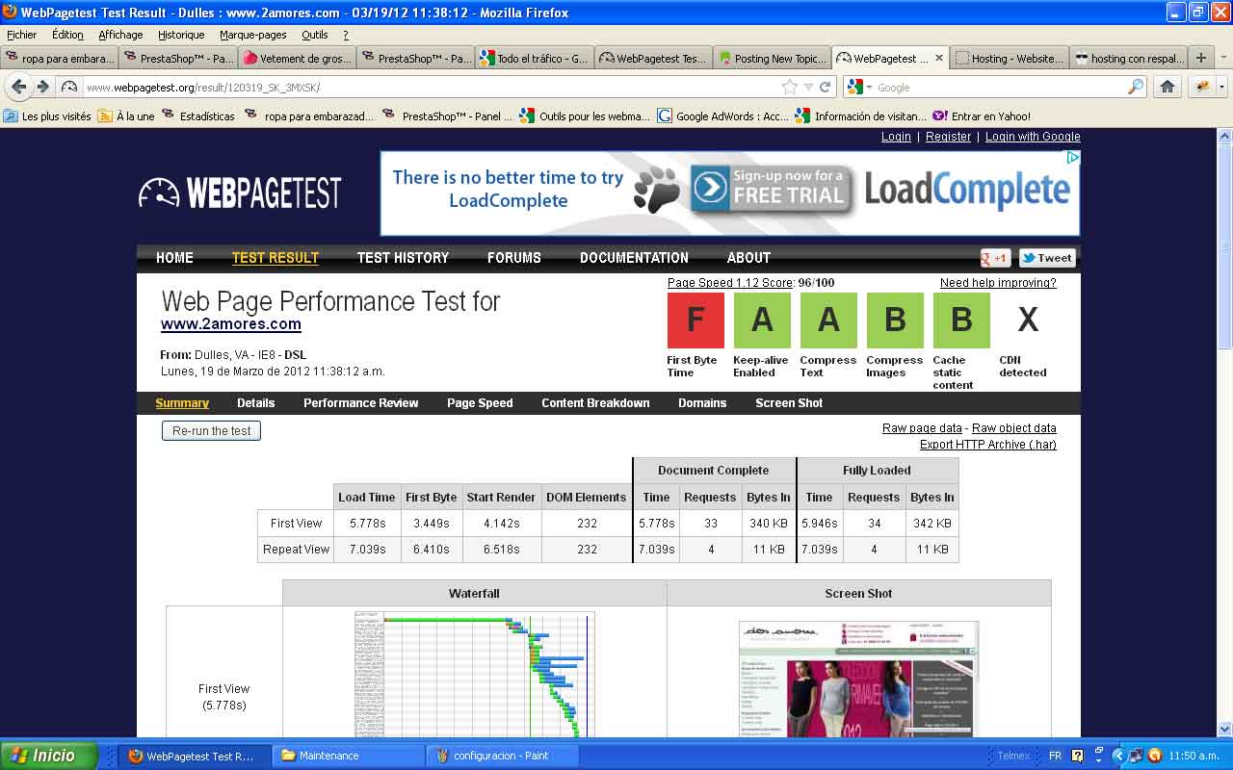
Task: Click the vertical scrollbar thumb
Action: click(1224, 247)
